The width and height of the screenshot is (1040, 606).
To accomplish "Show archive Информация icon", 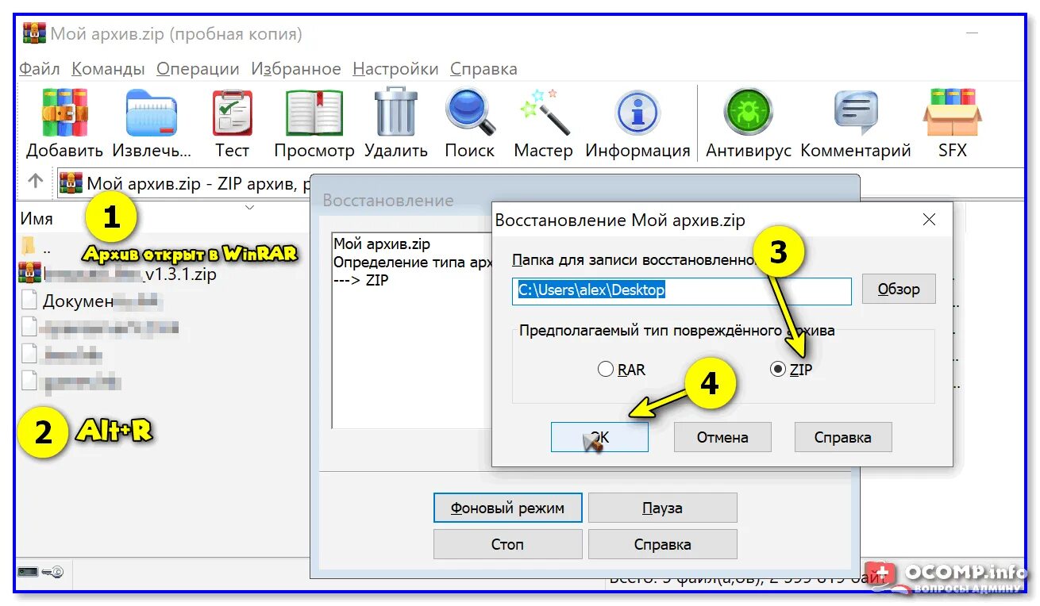I will tap(637, 113).
